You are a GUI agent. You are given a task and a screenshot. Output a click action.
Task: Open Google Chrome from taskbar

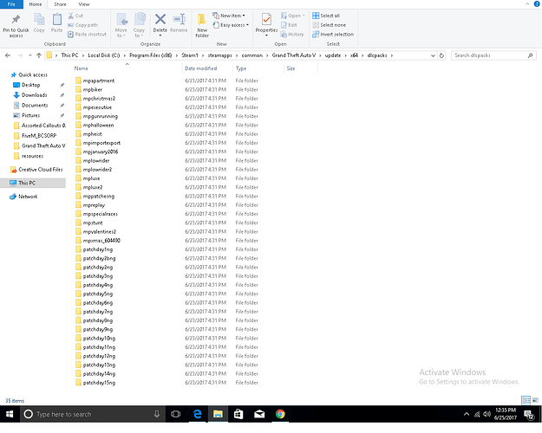tap(280, 414)
